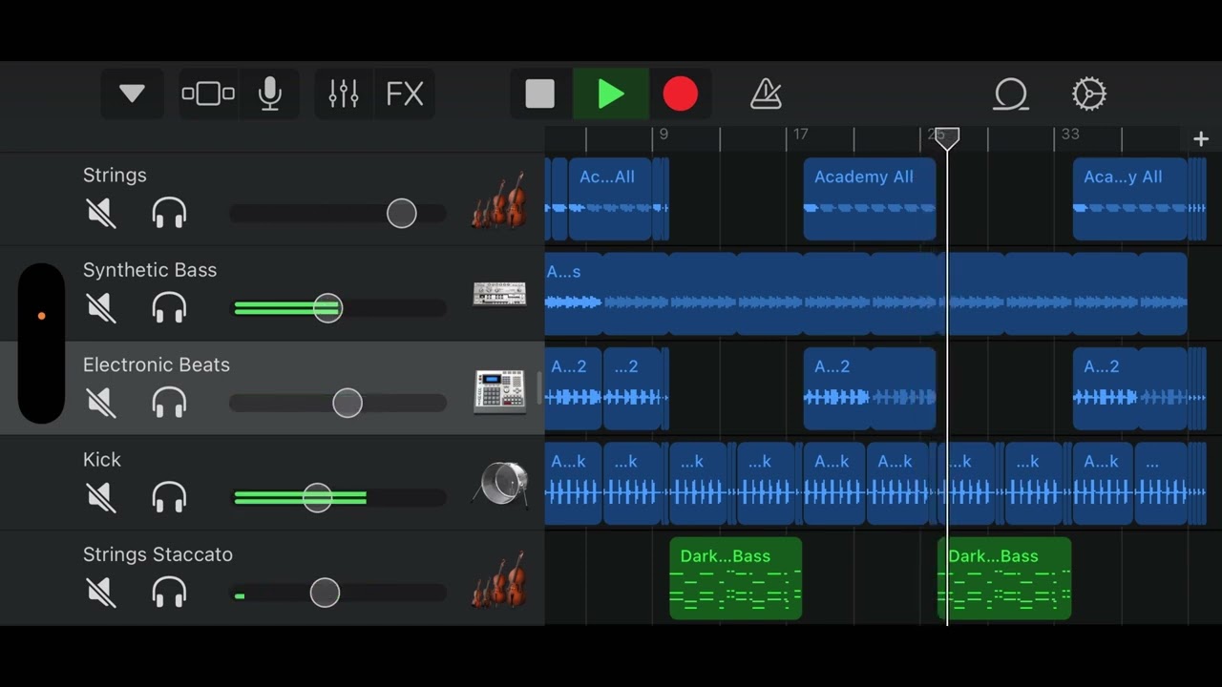Open the Strings Staccato violin icon
1222x687 pixels.
click(x=499, y=579)
